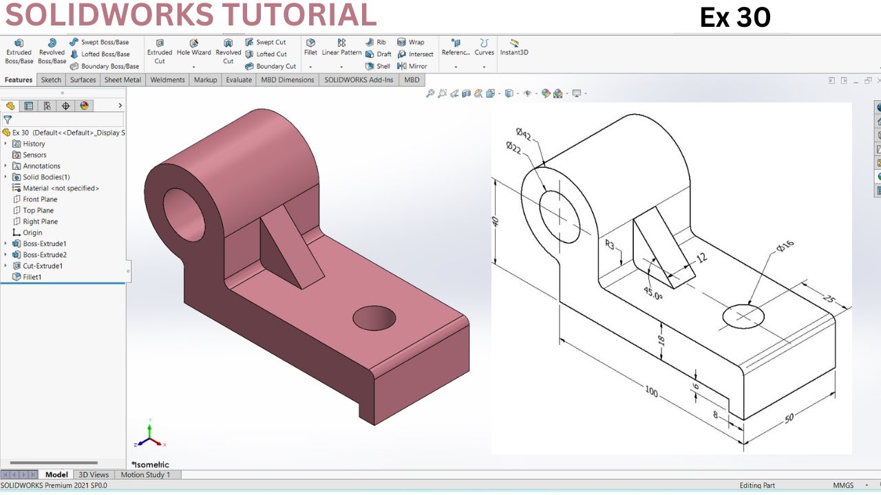Select the Wrap tool
Viewport: 881px width, 495px height.
[x=410, y=42]
